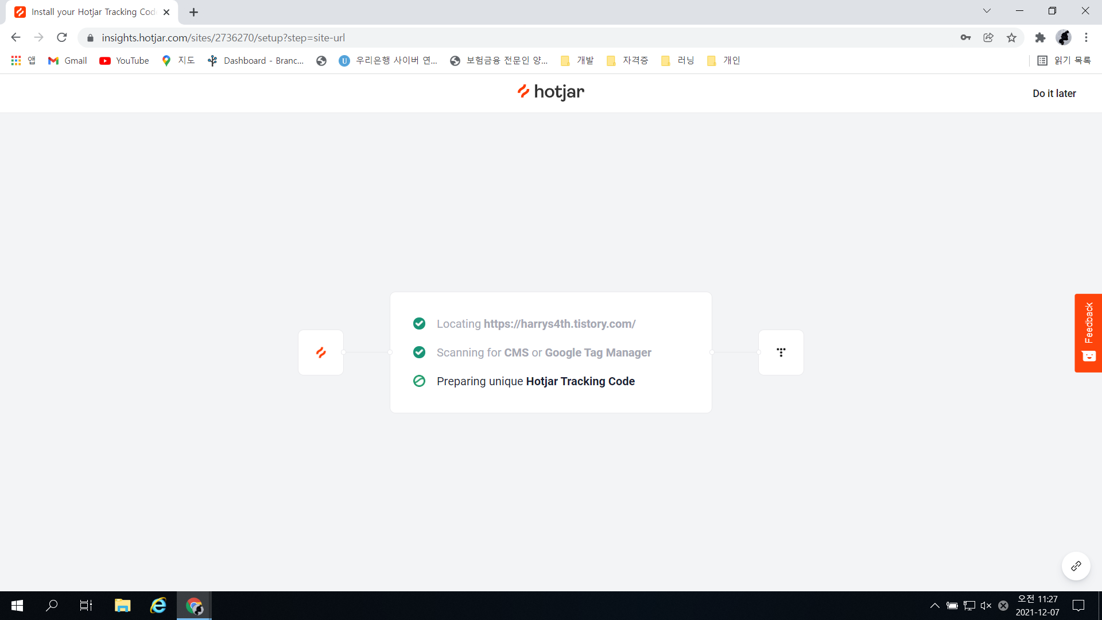The image size is (1102, 620).
Task: Open the YouTube bookmark
Action: 124,61
